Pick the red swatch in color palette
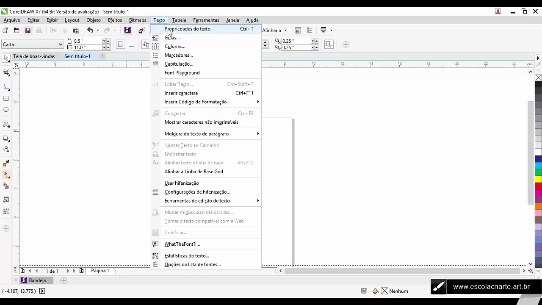542x305 pixels. [x=538, y=186]
